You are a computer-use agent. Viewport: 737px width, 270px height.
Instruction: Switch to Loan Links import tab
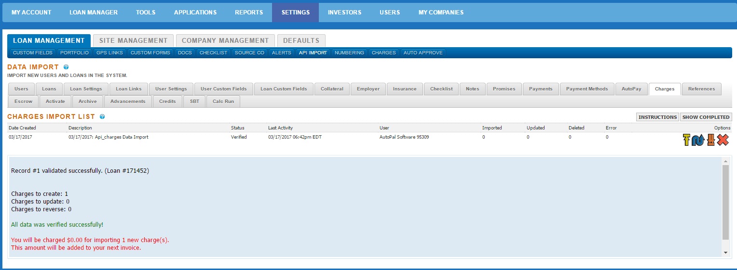pyautogui.click(x=129, y=89)
